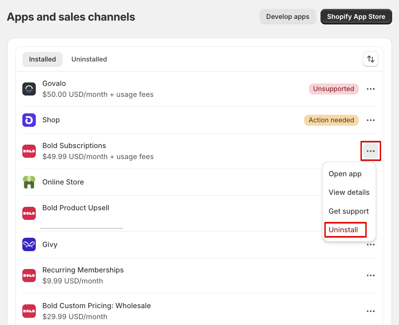Click the Bold Subscriptions app icon
The width and height of the screenshot is (399, 325).
(29, 151)
